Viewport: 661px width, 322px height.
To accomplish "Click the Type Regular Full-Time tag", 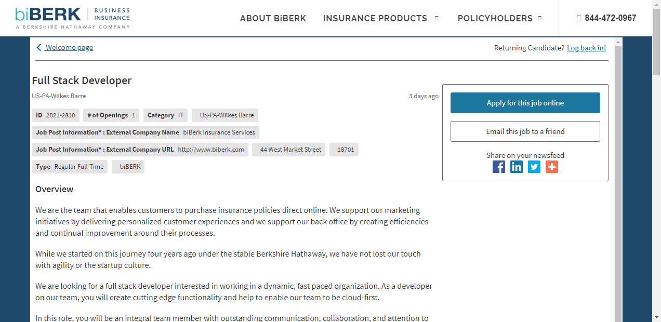I will pos(70,167).
